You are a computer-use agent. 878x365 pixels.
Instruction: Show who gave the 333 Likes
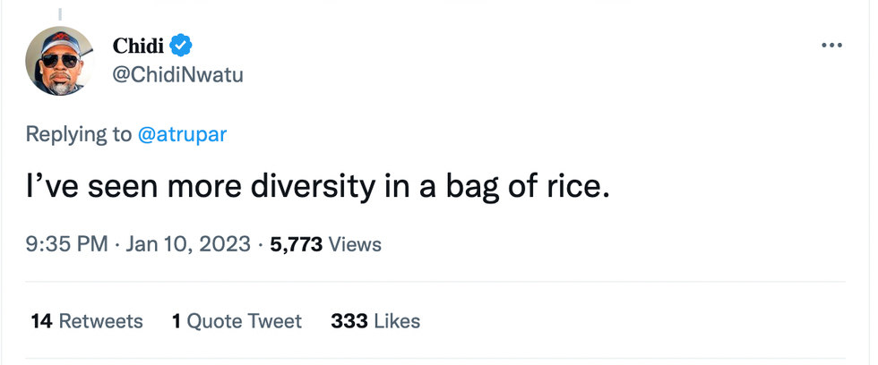point(374,320)
